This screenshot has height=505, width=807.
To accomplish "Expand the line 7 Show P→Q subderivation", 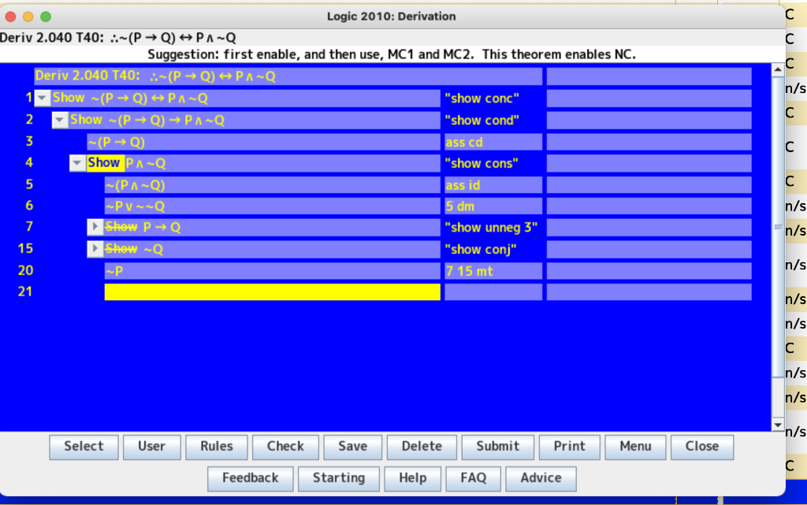I will pyautogui.click(x=95, y=227).
